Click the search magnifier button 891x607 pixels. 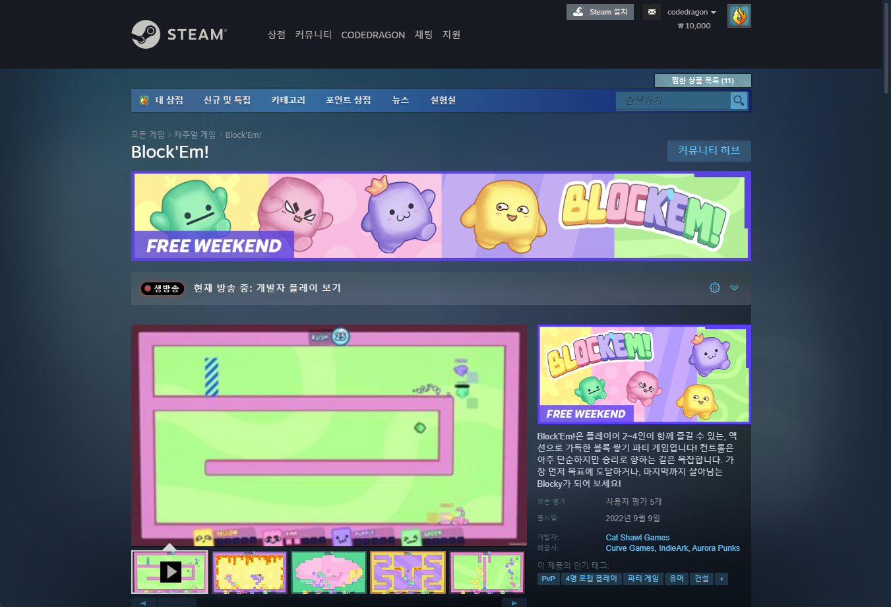(x=739, y=100)
